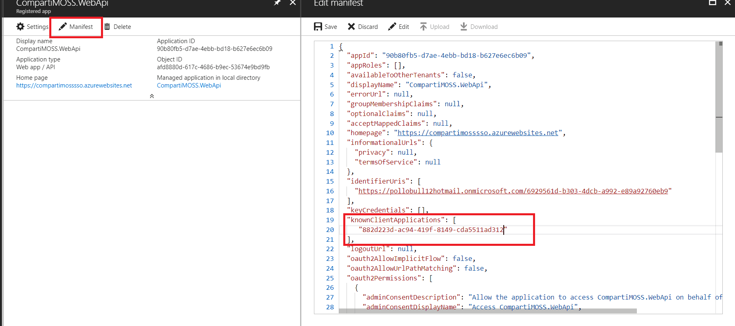The image size is (735, 326).
Task: Click the client GUID 882d223d on line 20
Action: pos(433,230)
